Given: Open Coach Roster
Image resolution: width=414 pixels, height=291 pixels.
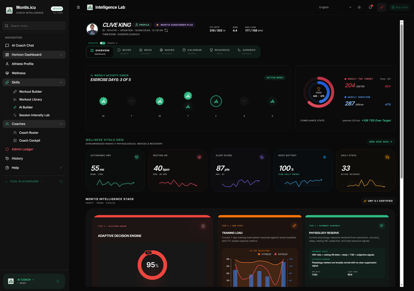Looking at the screenshot, I should click(29, 133).
